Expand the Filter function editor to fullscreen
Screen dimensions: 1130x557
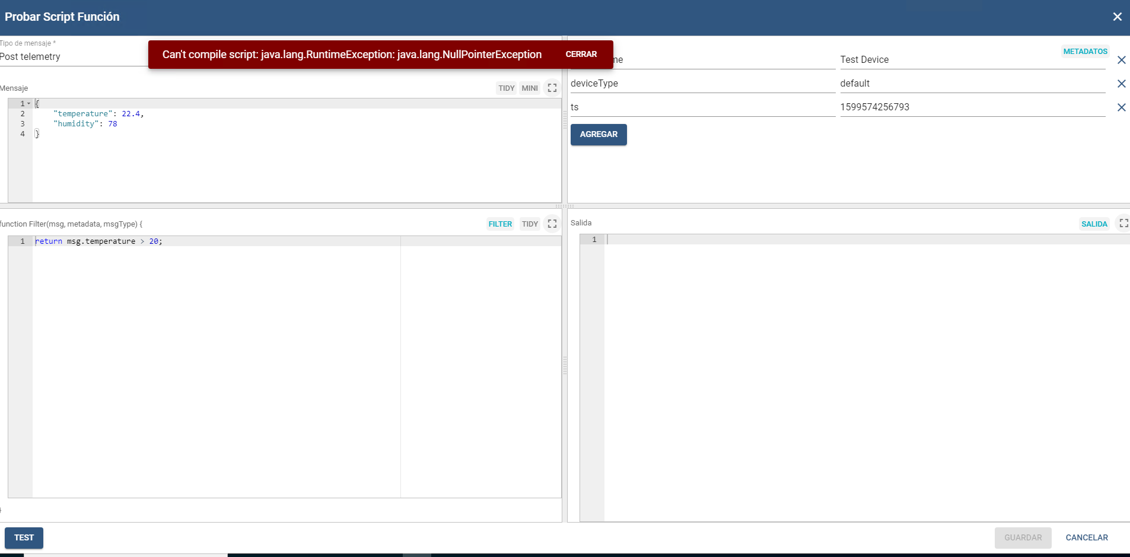[552, 224]
